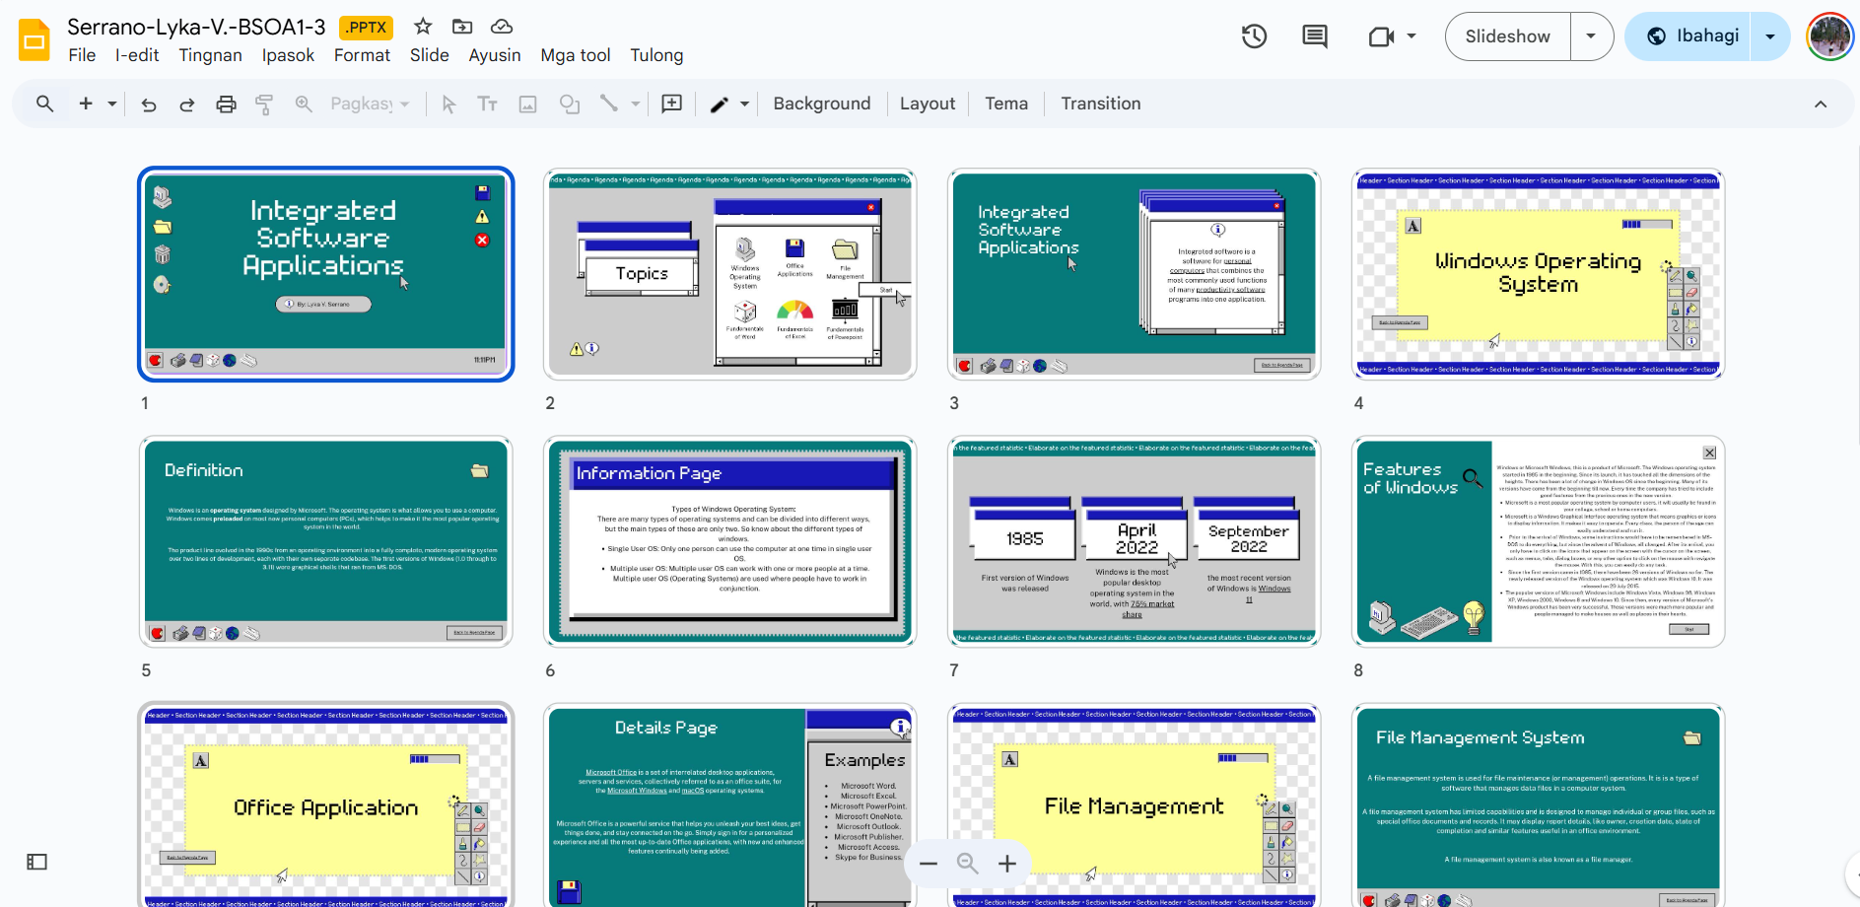Open the Ayusin menu
Screen dimensions: 1860x907
point(495,55)
